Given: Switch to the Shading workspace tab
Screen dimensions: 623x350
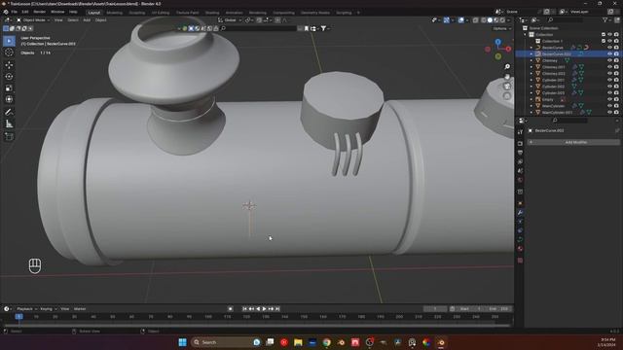Looking at the screenshot, I should pos(212,13).
